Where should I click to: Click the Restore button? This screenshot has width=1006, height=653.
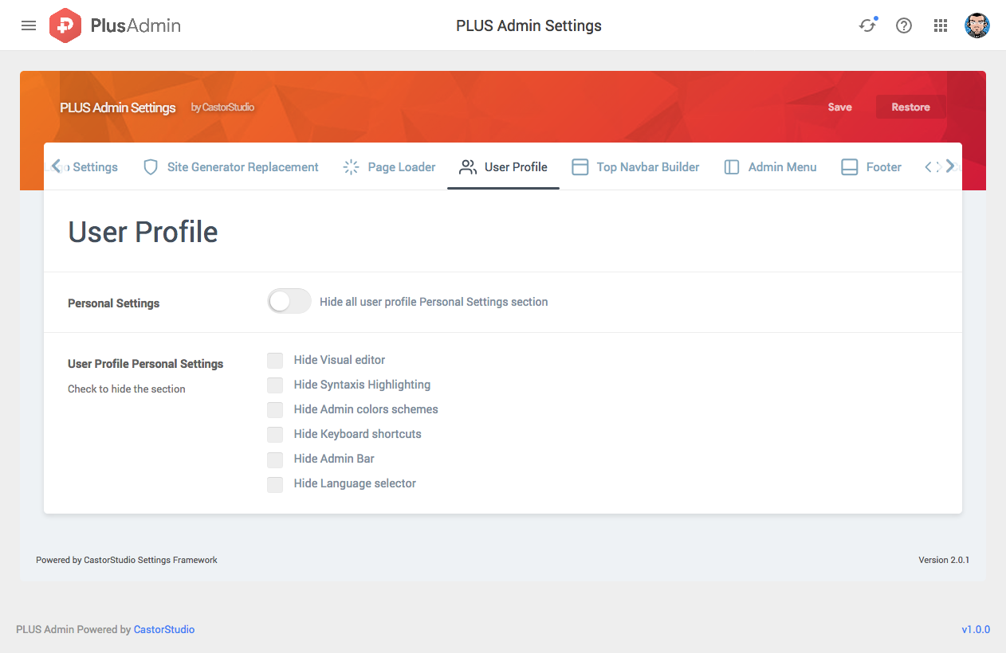click(x=910, y=108)
